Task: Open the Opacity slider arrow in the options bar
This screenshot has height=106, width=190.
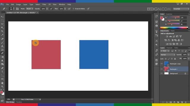Action: [x=47, y=9]
